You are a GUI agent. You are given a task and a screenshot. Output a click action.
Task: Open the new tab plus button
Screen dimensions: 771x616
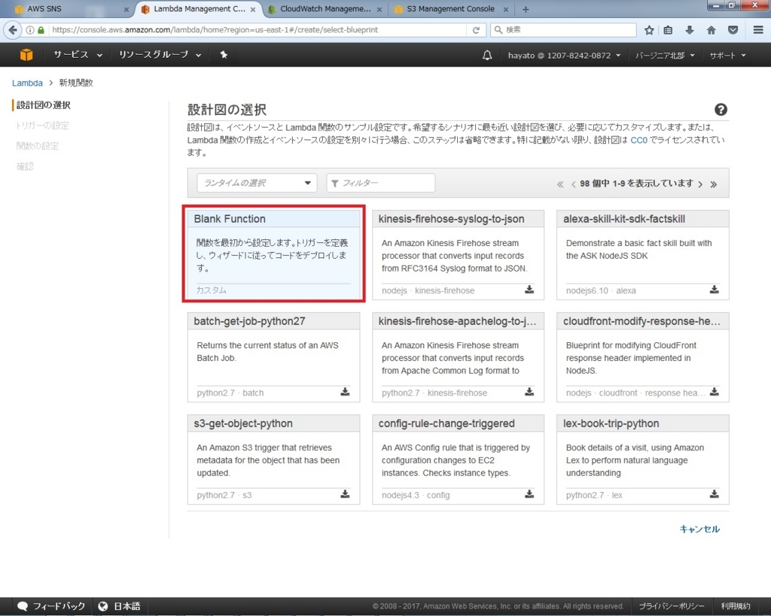(526, 9)
